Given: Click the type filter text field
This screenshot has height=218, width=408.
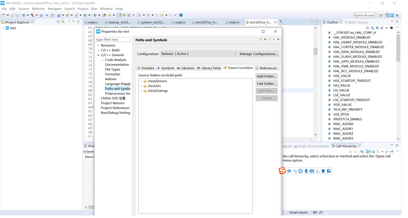Looking at the screenshot, I should [x=113, y=40].
